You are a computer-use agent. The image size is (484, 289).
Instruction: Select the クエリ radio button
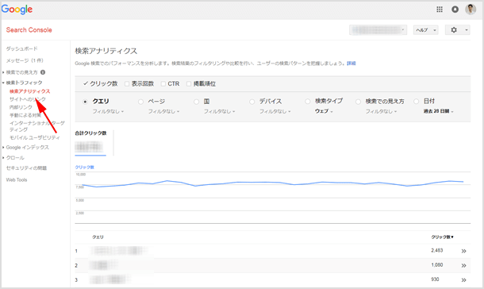85,102
